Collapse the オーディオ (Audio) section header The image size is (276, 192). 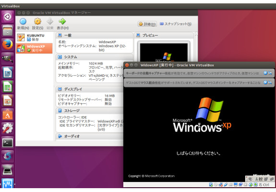pos(90,136)
